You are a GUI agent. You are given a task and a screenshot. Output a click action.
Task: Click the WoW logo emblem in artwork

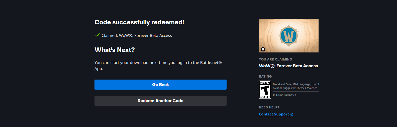coord(289,36)
